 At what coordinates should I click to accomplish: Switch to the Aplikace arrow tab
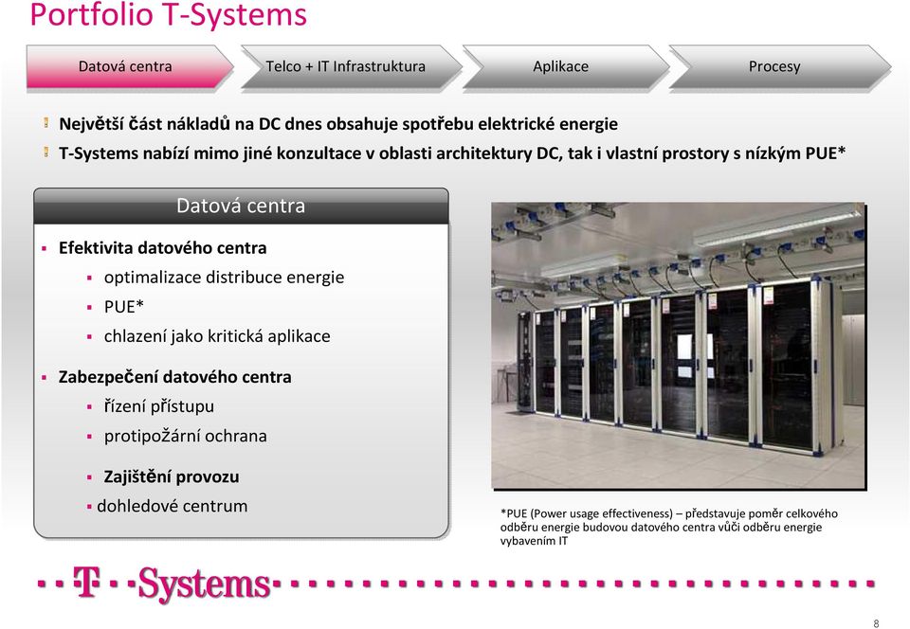(566, 66)
